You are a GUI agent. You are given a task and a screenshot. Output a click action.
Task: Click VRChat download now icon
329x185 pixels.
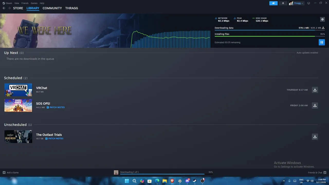[315, 90]
